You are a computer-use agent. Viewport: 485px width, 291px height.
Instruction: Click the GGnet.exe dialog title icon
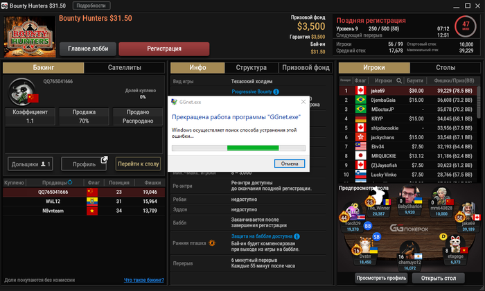click(x=174, y=102)
